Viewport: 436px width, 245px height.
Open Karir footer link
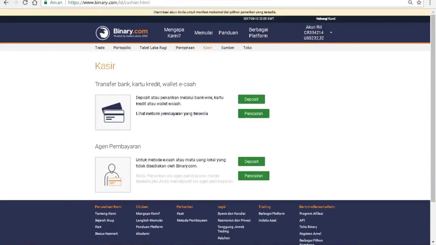(x=98, y=227)
